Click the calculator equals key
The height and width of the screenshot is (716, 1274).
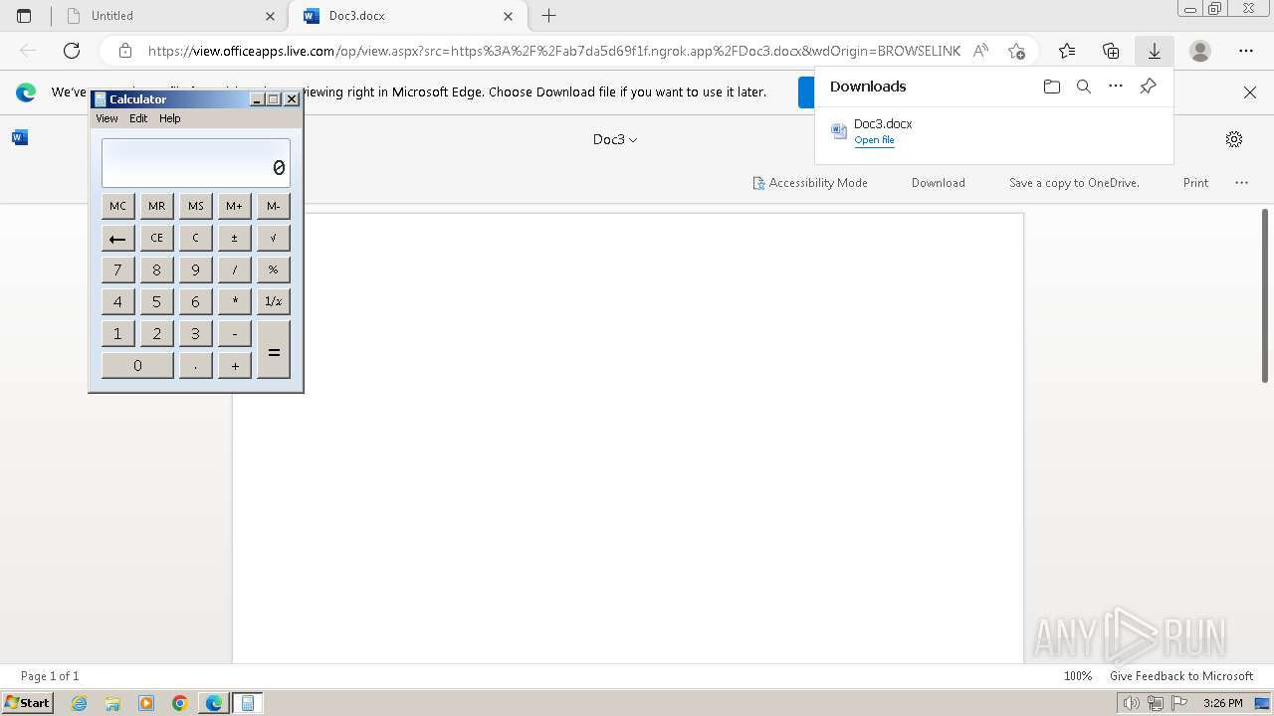(x=274, y=349)
